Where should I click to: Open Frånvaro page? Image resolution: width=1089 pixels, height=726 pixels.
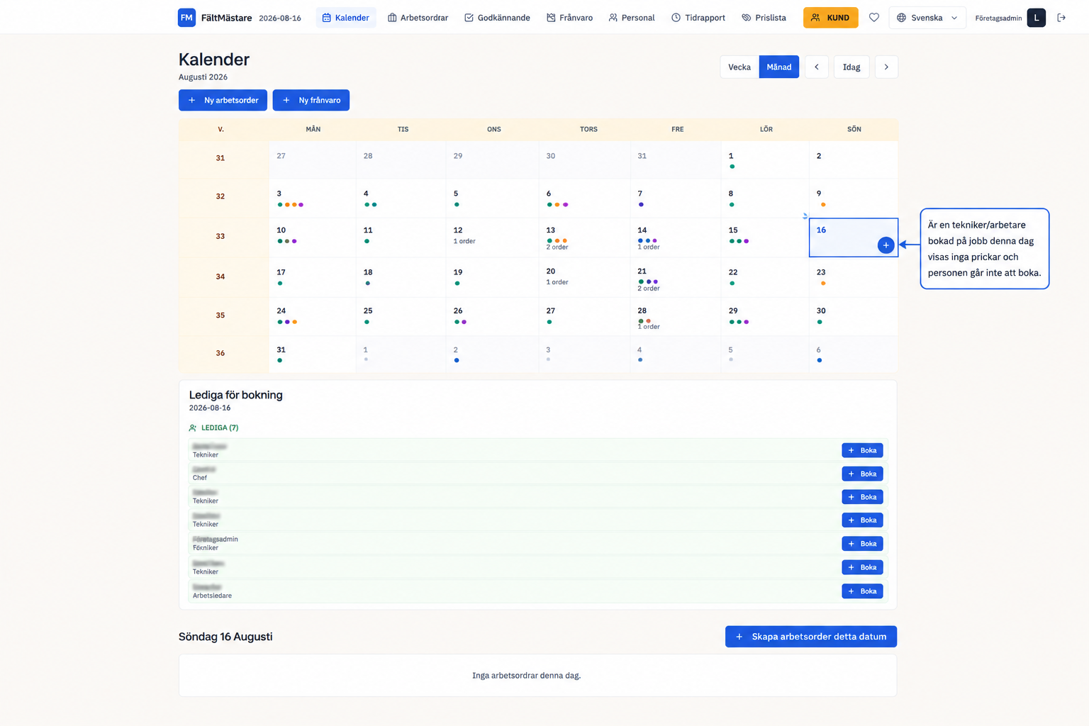(x=569, y=18)
